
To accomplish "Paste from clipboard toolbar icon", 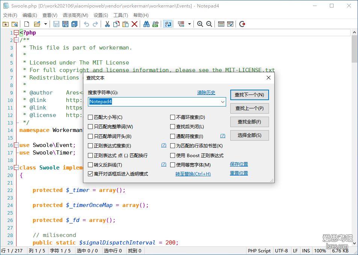I will [x=125, y=24].
